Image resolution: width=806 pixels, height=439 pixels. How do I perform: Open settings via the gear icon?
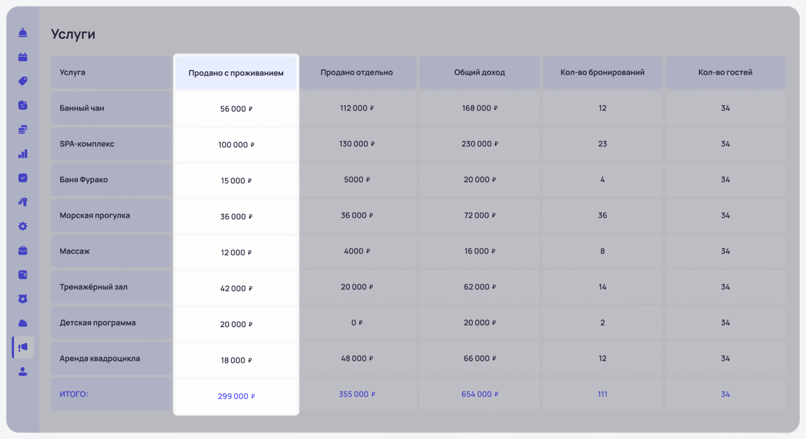point(23,226)
